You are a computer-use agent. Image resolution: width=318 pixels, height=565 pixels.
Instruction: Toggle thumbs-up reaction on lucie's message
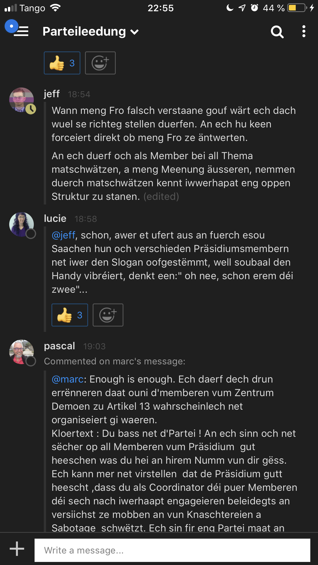tap(70, 315)
